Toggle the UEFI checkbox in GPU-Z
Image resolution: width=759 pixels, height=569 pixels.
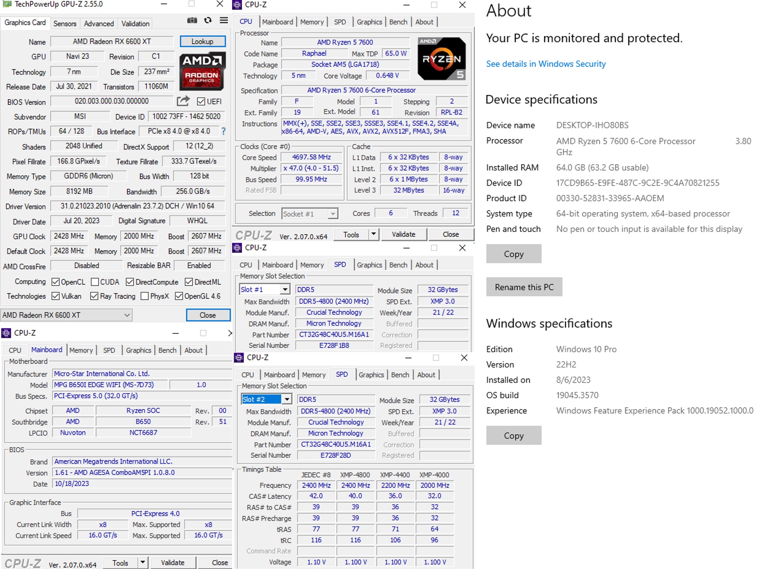pos(200,101)
